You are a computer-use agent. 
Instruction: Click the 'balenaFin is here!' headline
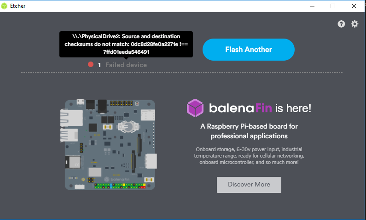click(x=260, y=108)
